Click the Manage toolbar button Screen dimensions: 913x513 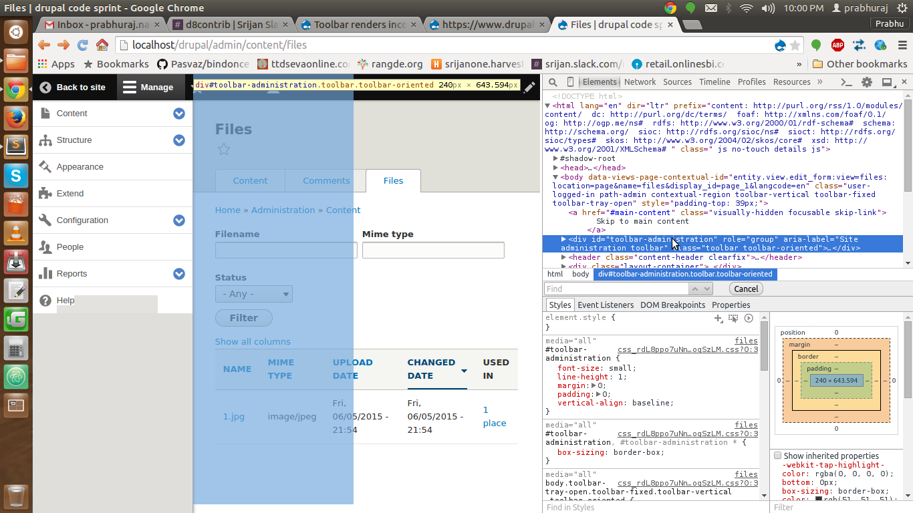(148, 88)
